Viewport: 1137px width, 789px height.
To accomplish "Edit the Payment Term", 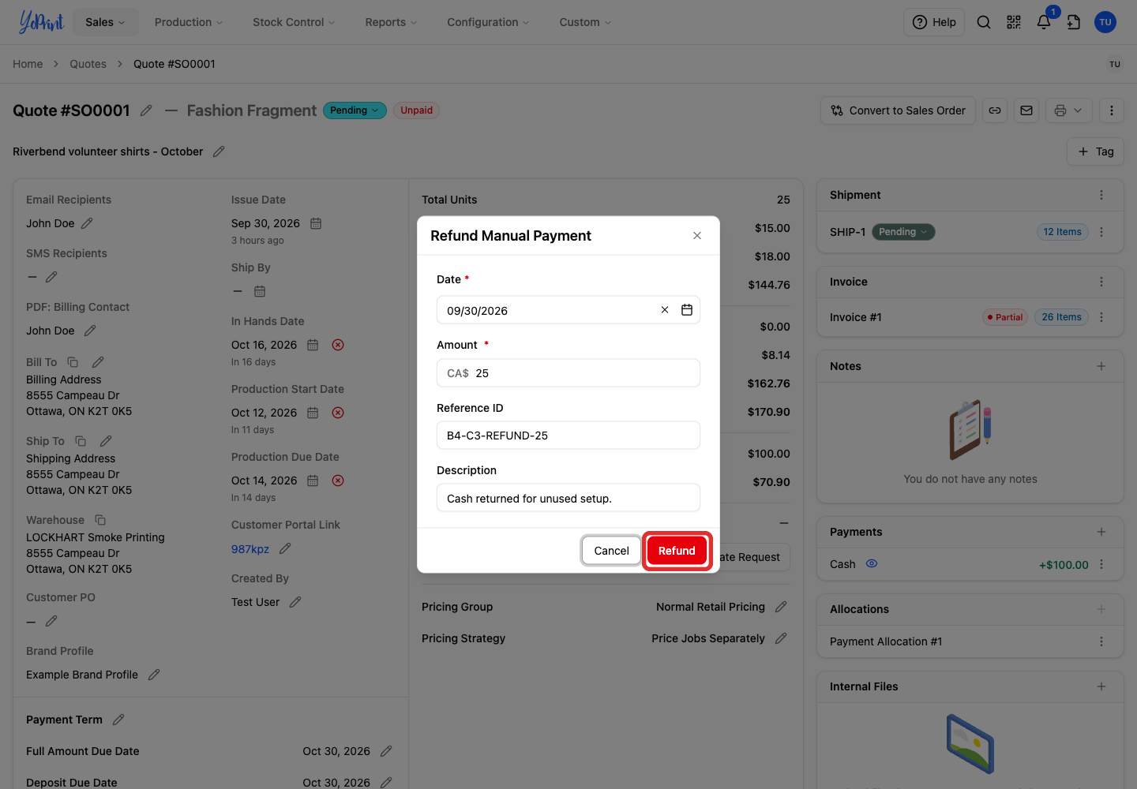I will pos(118,720).
